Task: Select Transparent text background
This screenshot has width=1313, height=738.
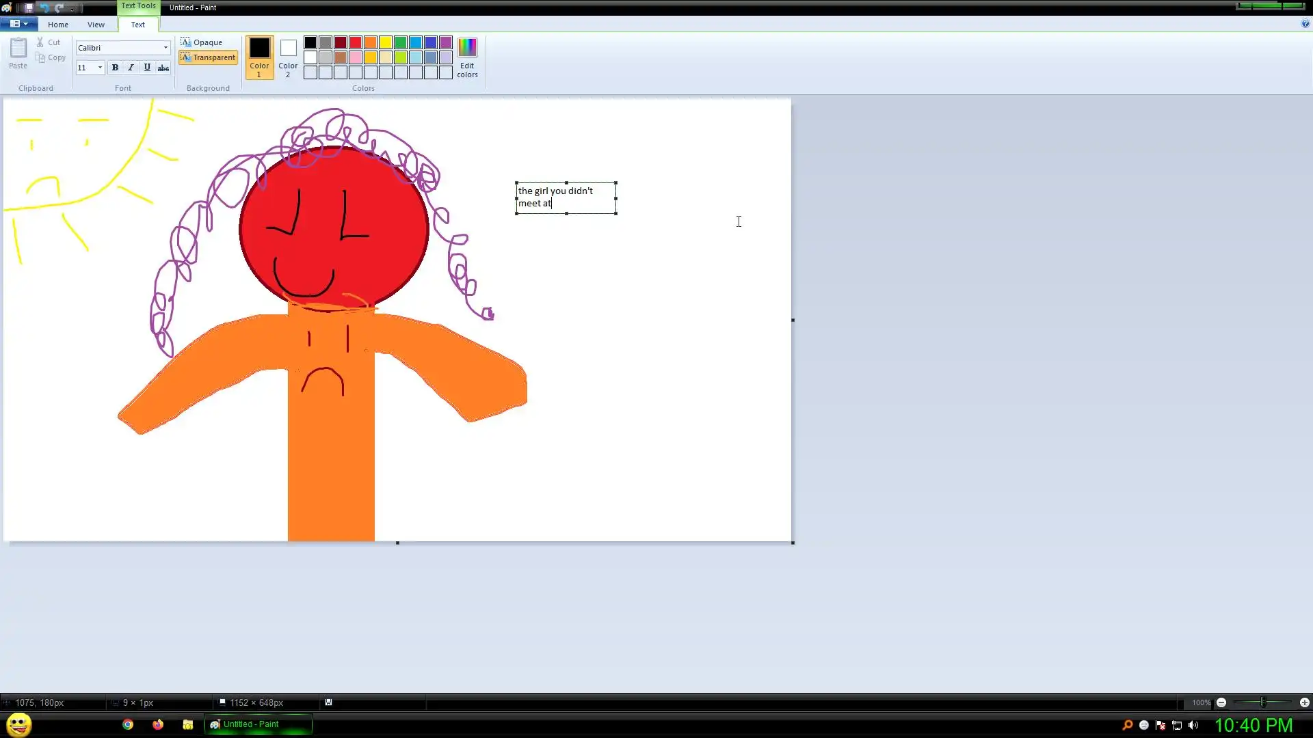Action: 208,57
